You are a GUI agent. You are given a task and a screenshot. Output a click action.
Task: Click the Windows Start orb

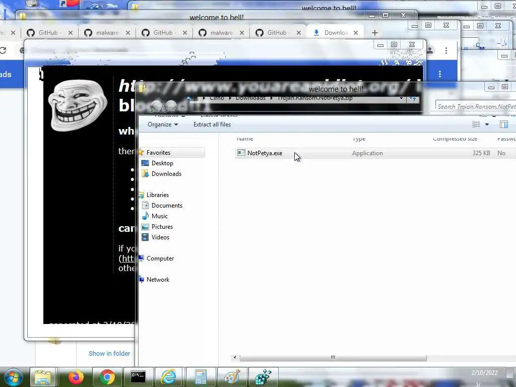coord(13,376)
